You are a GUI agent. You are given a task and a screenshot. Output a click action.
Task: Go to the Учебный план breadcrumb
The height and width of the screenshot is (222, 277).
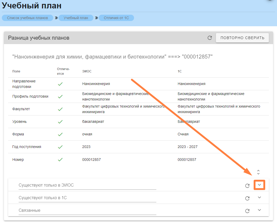point(76,18)
